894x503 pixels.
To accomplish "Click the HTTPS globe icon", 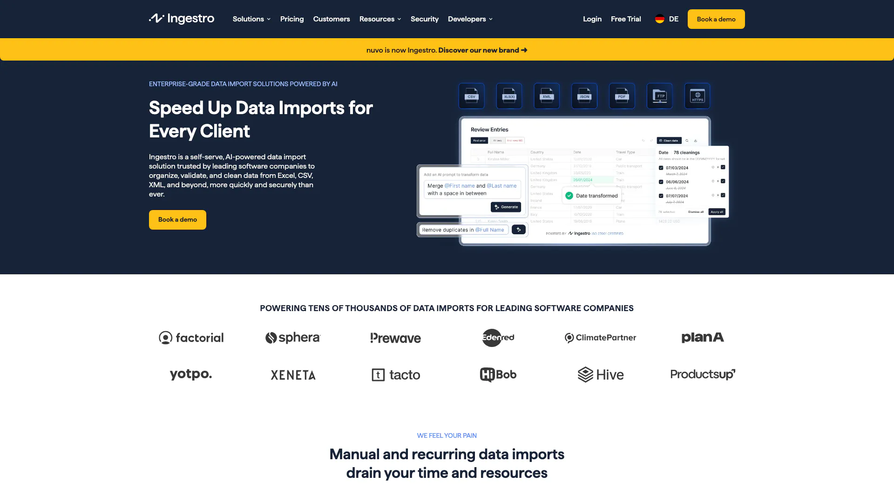I will pos(697,96).
